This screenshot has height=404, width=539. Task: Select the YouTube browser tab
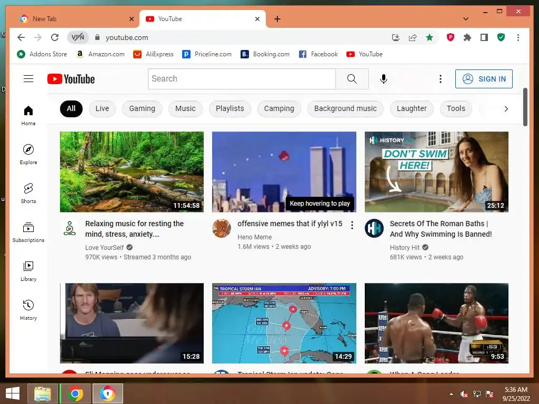(202, 19)
